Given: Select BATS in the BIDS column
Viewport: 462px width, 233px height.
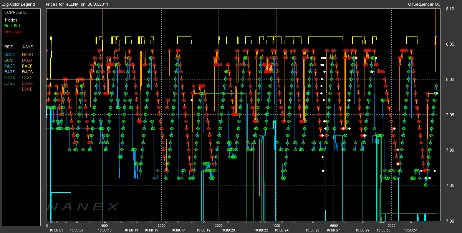Looking at the screenshot, I should 10,72.
